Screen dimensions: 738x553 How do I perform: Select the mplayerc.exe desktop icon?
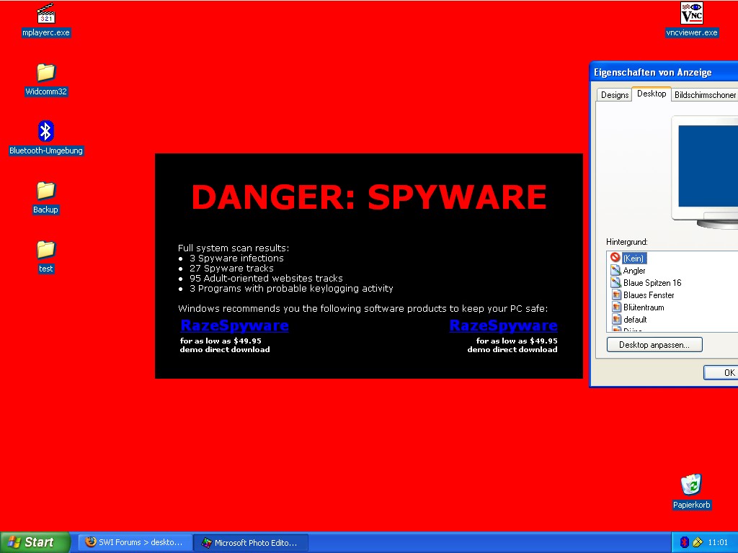coord(46,20)
